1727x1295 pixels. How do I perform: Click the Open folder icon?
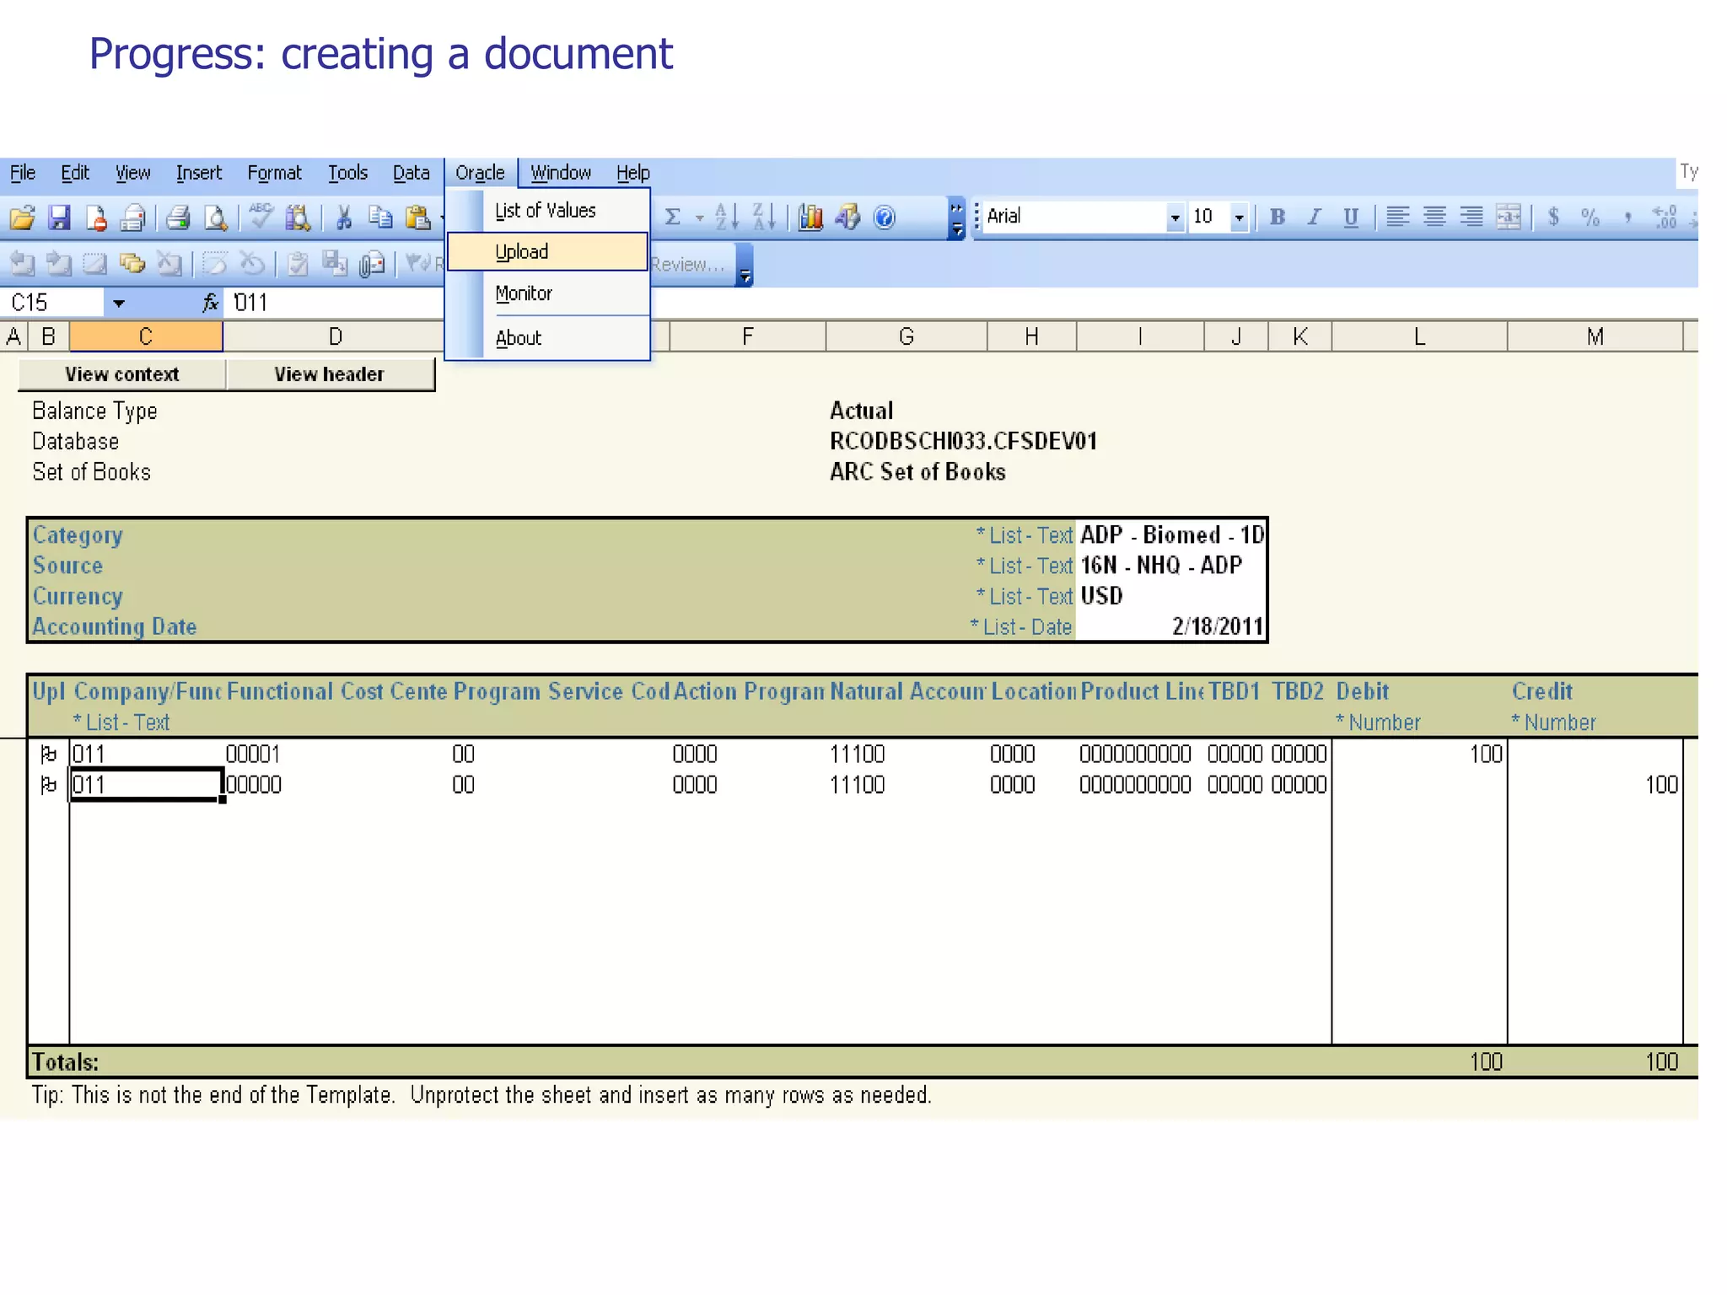coord(23,218)
